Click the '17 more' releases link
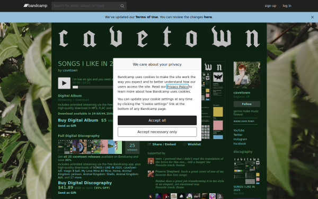318x199 pixels. pyautogui.click(x=76, y=177)
